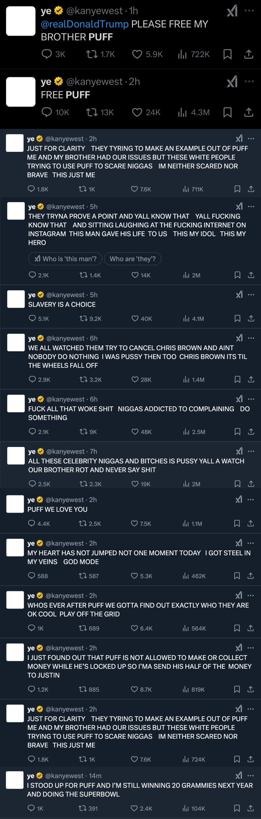Bookmark the 'FREE PUFF' tweet
Image resolution: width=261 pixels, height=819 pixels.
click(227, 113)
